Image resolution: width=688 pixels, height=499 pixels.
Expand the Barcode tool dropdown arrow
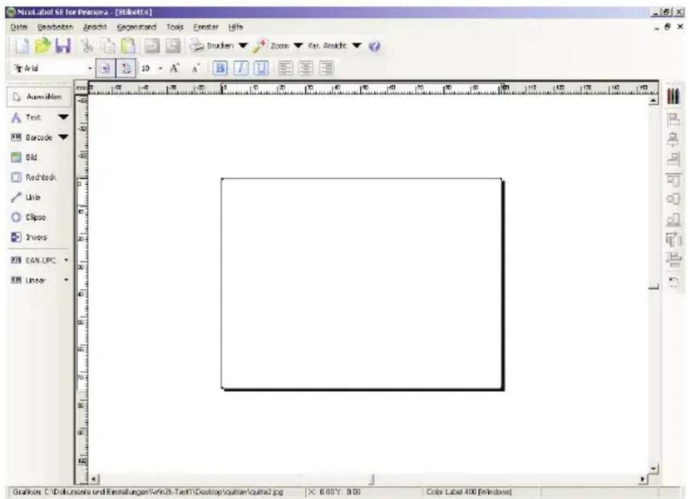(63, 138)
